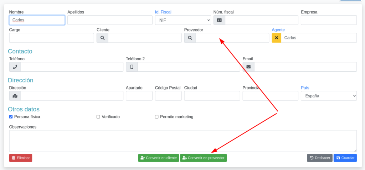Enable the Verificado checkbox
Screen dimensions: 365x170
(98, 117)
